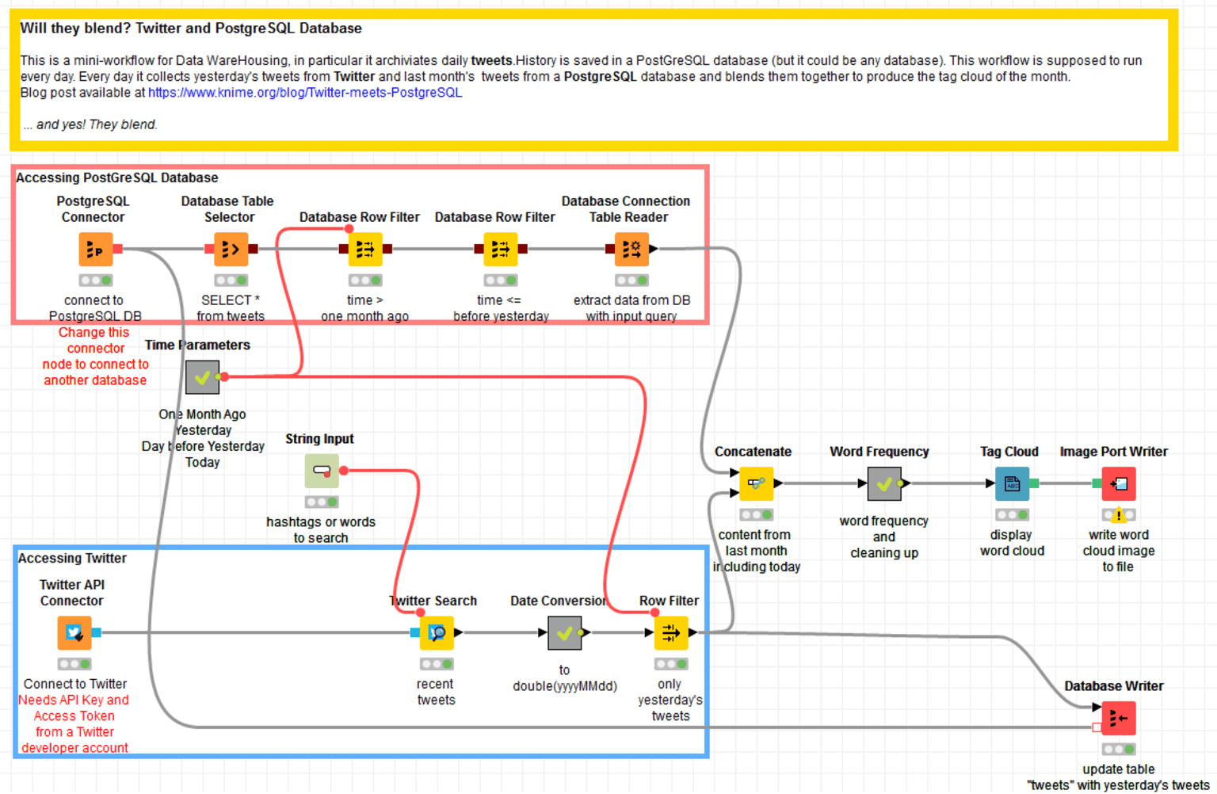
Task: Click the Image Port Writer green input port
Action: (1097, 483)
